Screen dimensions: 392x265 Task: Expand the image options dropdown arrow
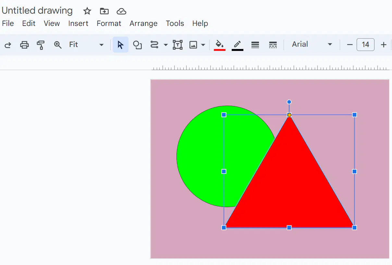(203, 45)
